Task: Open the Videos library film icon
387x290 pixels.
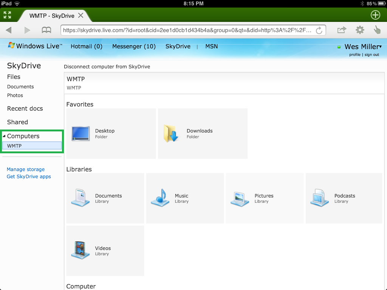Action: coord(80,250)
